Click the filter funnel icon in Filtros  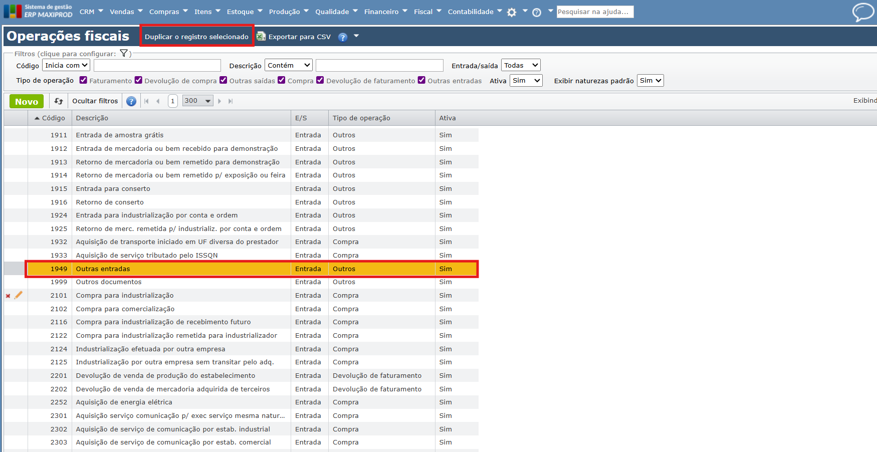coord(124,54)
